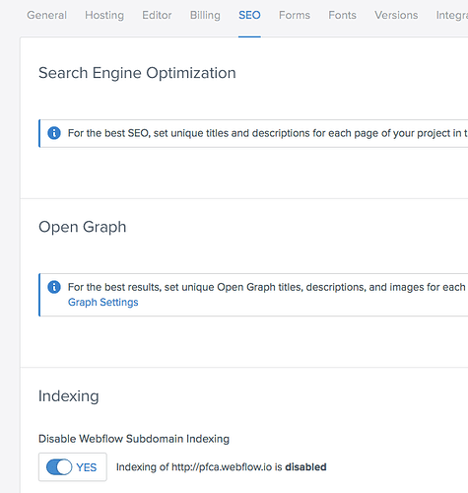The width and height of the screenshot is (468, 493).
Task: Switch to the Hosting tab
Action: click(104, 15)
